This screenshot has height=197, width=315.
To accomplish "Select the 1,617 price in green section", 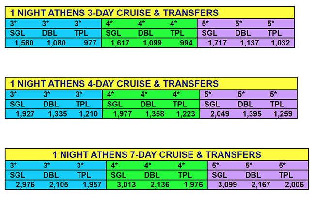I will 120,43.
